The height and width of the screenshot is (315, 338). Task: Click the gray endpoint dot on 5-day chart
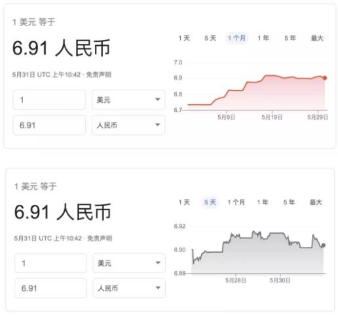324,246
